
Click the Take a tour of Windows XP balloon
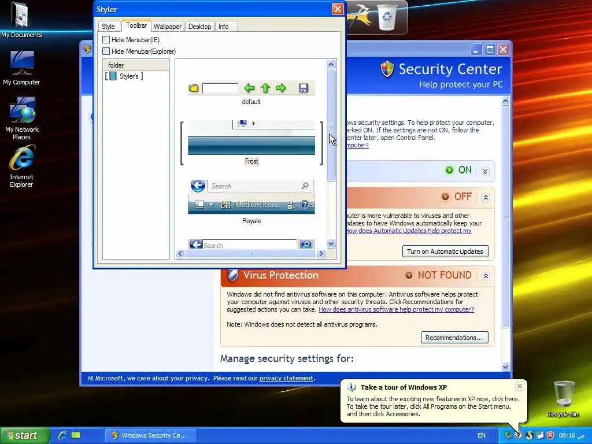(x=433, y=400)
